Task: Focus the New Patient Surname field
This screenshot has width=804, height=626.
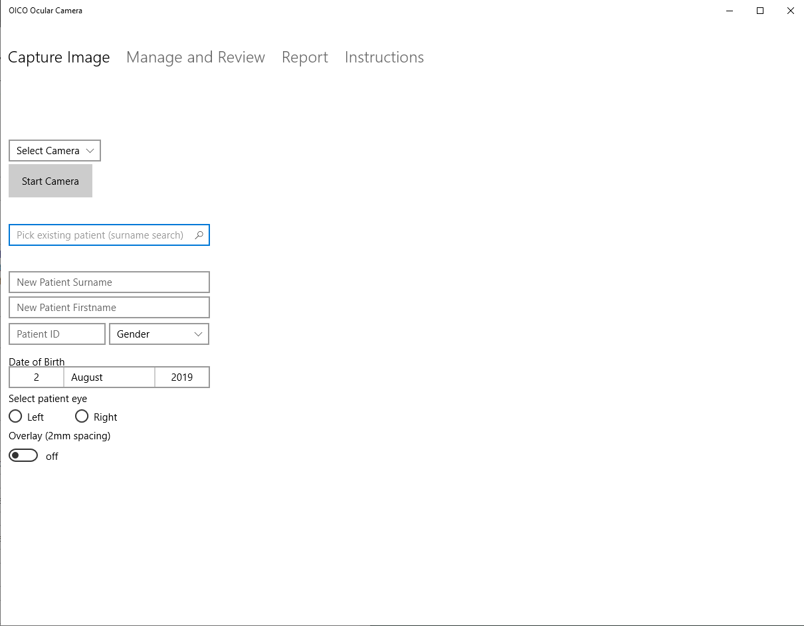Action: click(x=109, y=282)
